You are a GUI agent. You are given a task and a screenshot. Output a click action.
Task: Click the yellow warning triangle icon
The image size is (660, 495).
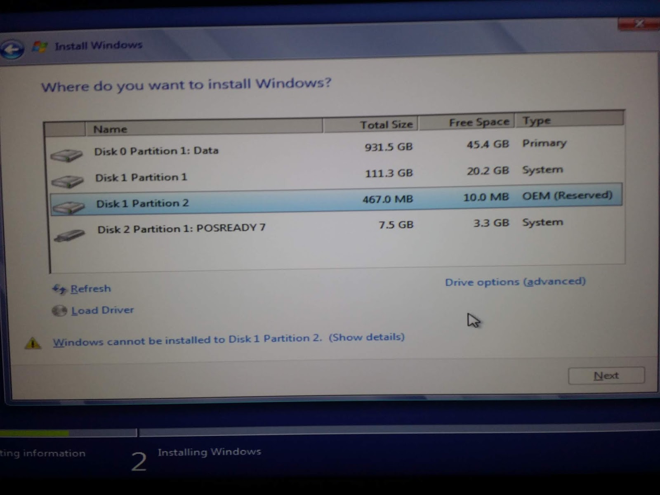click(33, 343)
